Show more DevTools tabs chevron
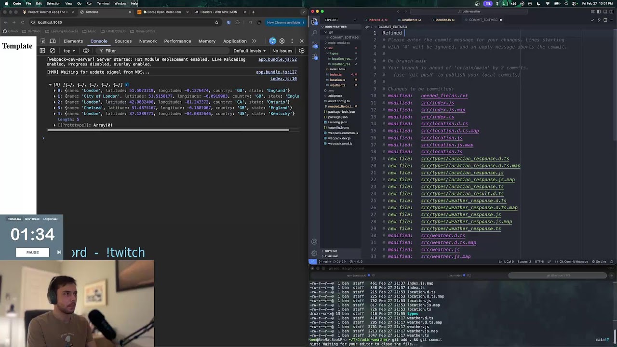Screen dimensions: 617x347 click(254, 41)
